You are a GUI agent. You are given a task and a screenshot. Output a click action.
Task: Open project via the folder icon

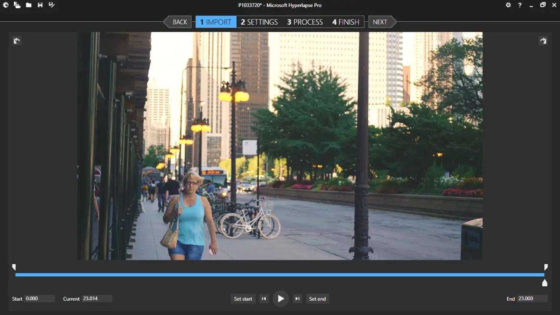click(x=29, y=5)
